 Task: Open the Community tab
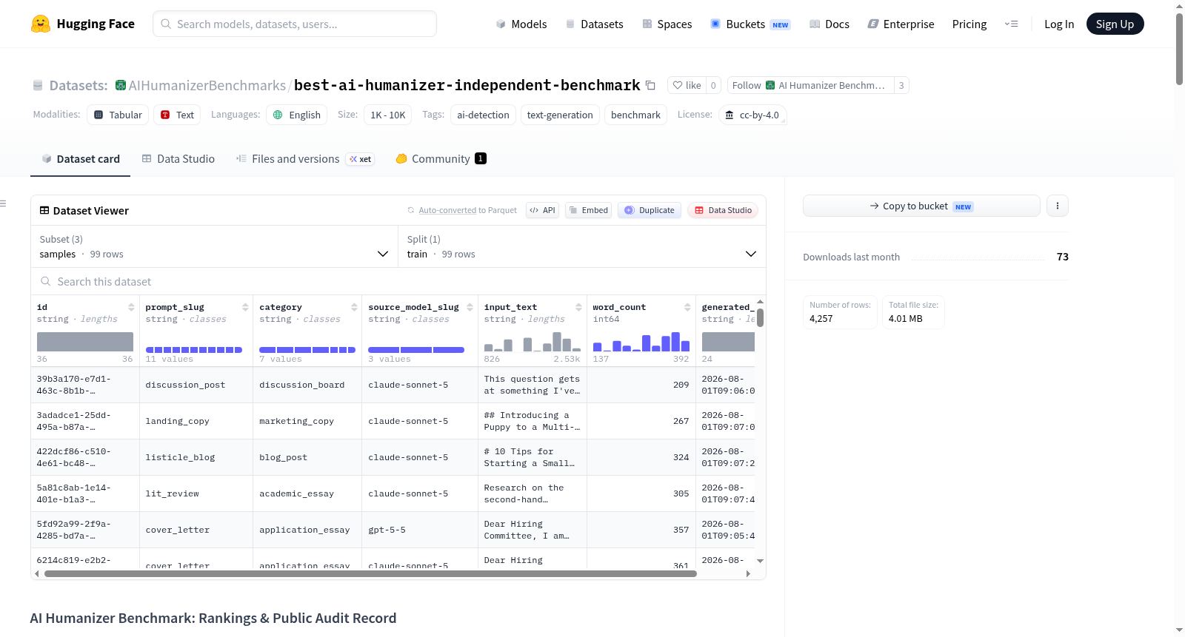pyautogui.click(x=441, y=158)
